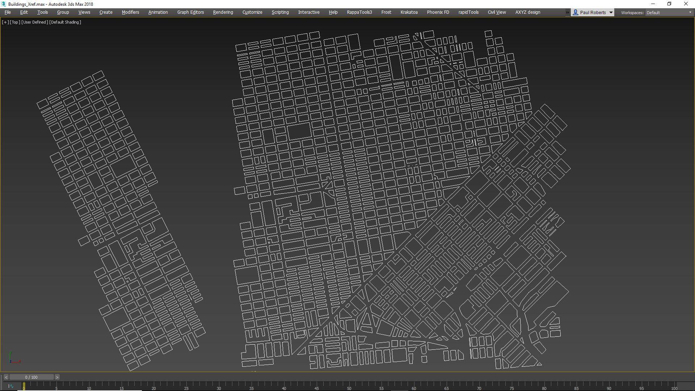Image resolution: width=695 pixels, height=391 pixels.
Task: Open the Workspaces Default dropdown
Action: [668, 12]
